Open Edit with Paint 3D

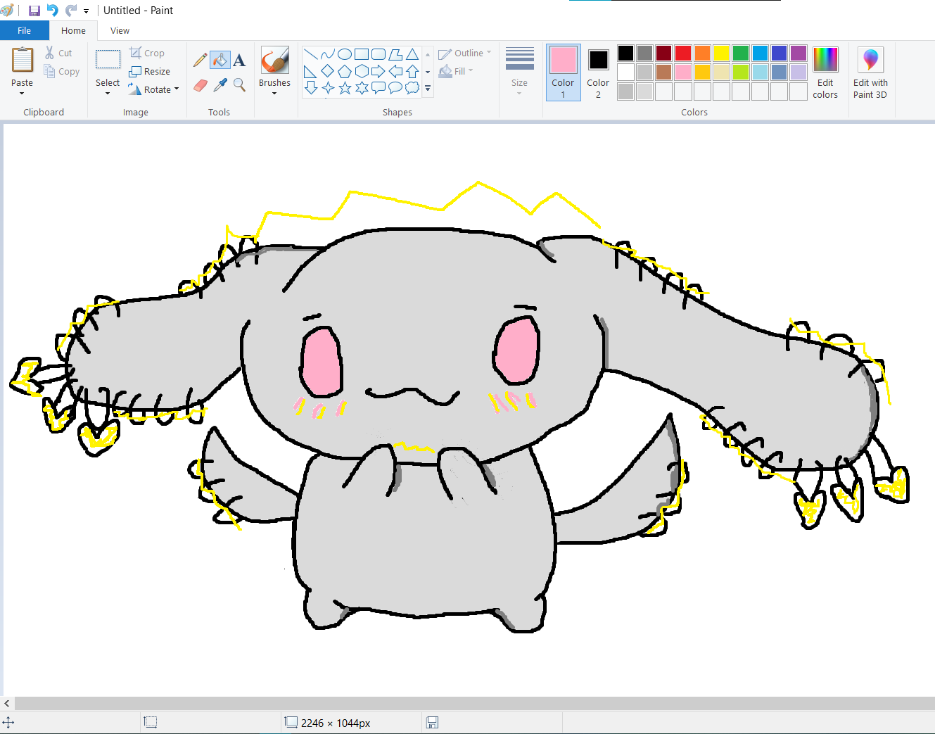coord(870,73)
